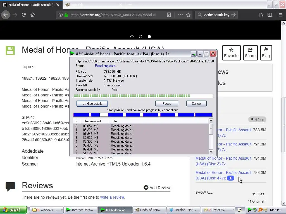This screenshot has height=214, width=286.
Task: Click the Reviews speech bubble icon
Action: (x=10, y=186)
